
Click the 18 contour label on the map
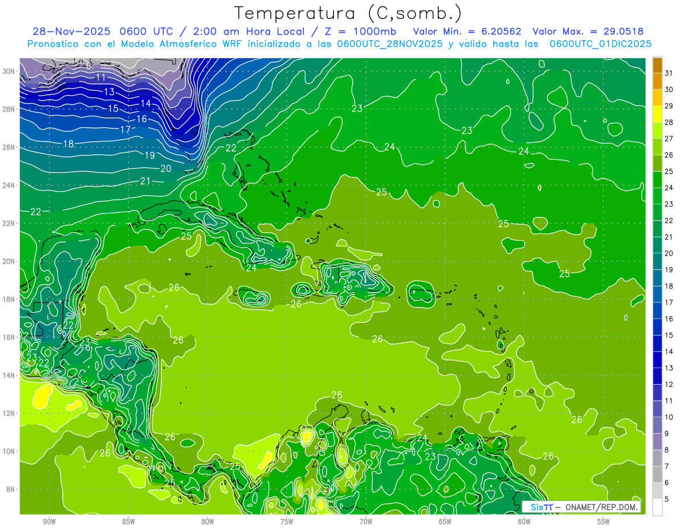(x=68, y=144)
